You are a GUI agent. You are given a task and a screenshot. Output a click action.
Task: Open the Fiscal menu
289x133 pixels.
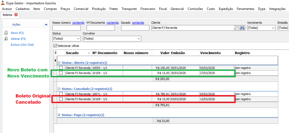coord(163,9)
